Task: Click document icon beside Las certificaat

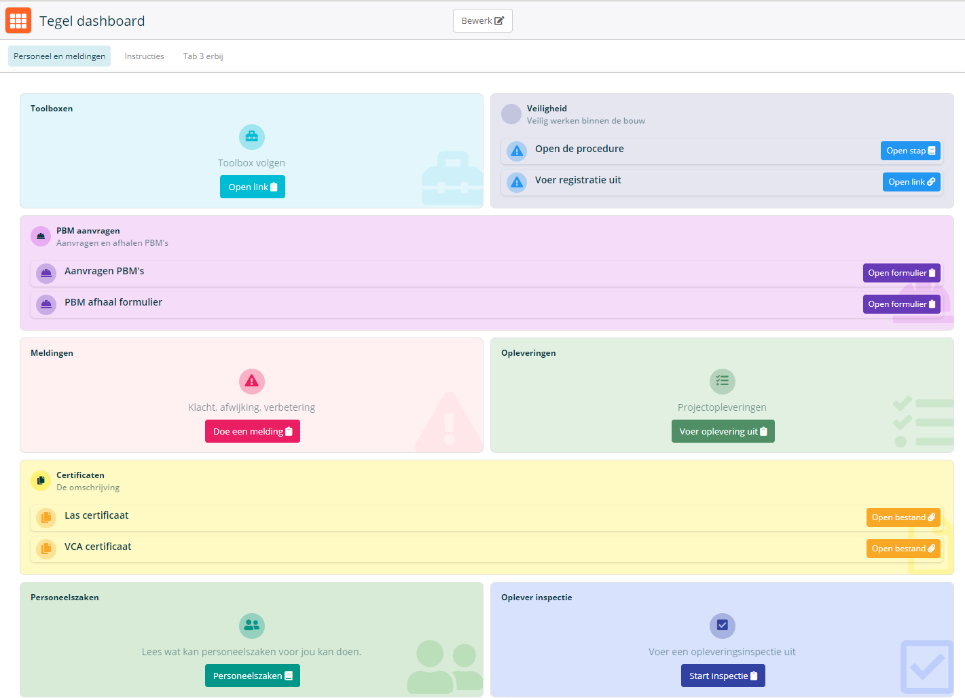Action: tap(46, 517)
